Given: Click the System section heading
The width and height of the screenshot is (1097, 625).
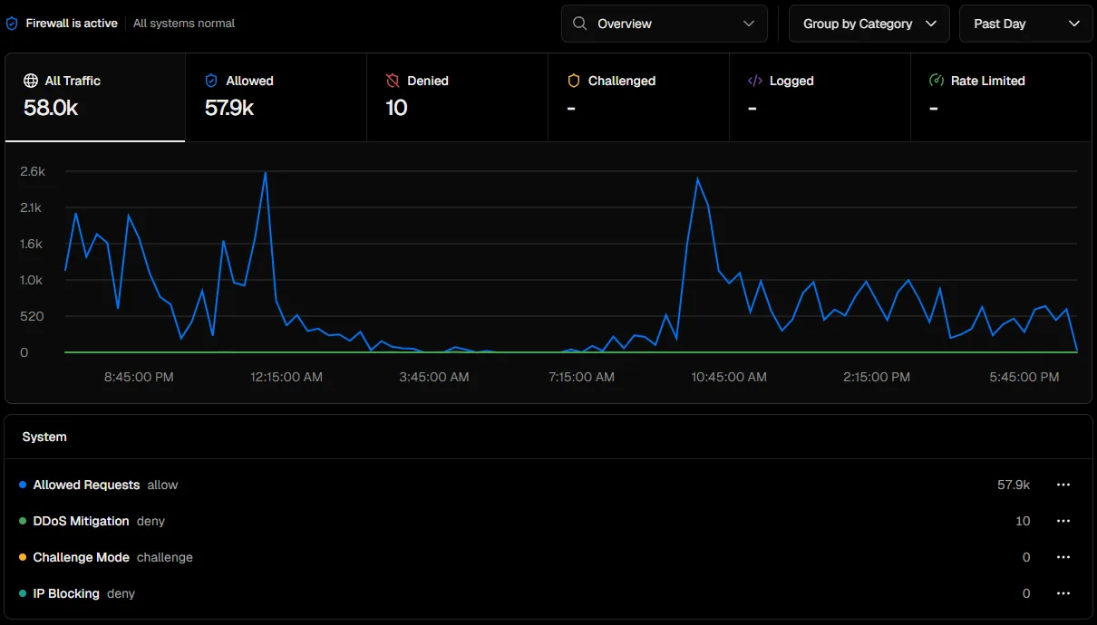Looking at the screenshot, I should (x=44, y=437).
